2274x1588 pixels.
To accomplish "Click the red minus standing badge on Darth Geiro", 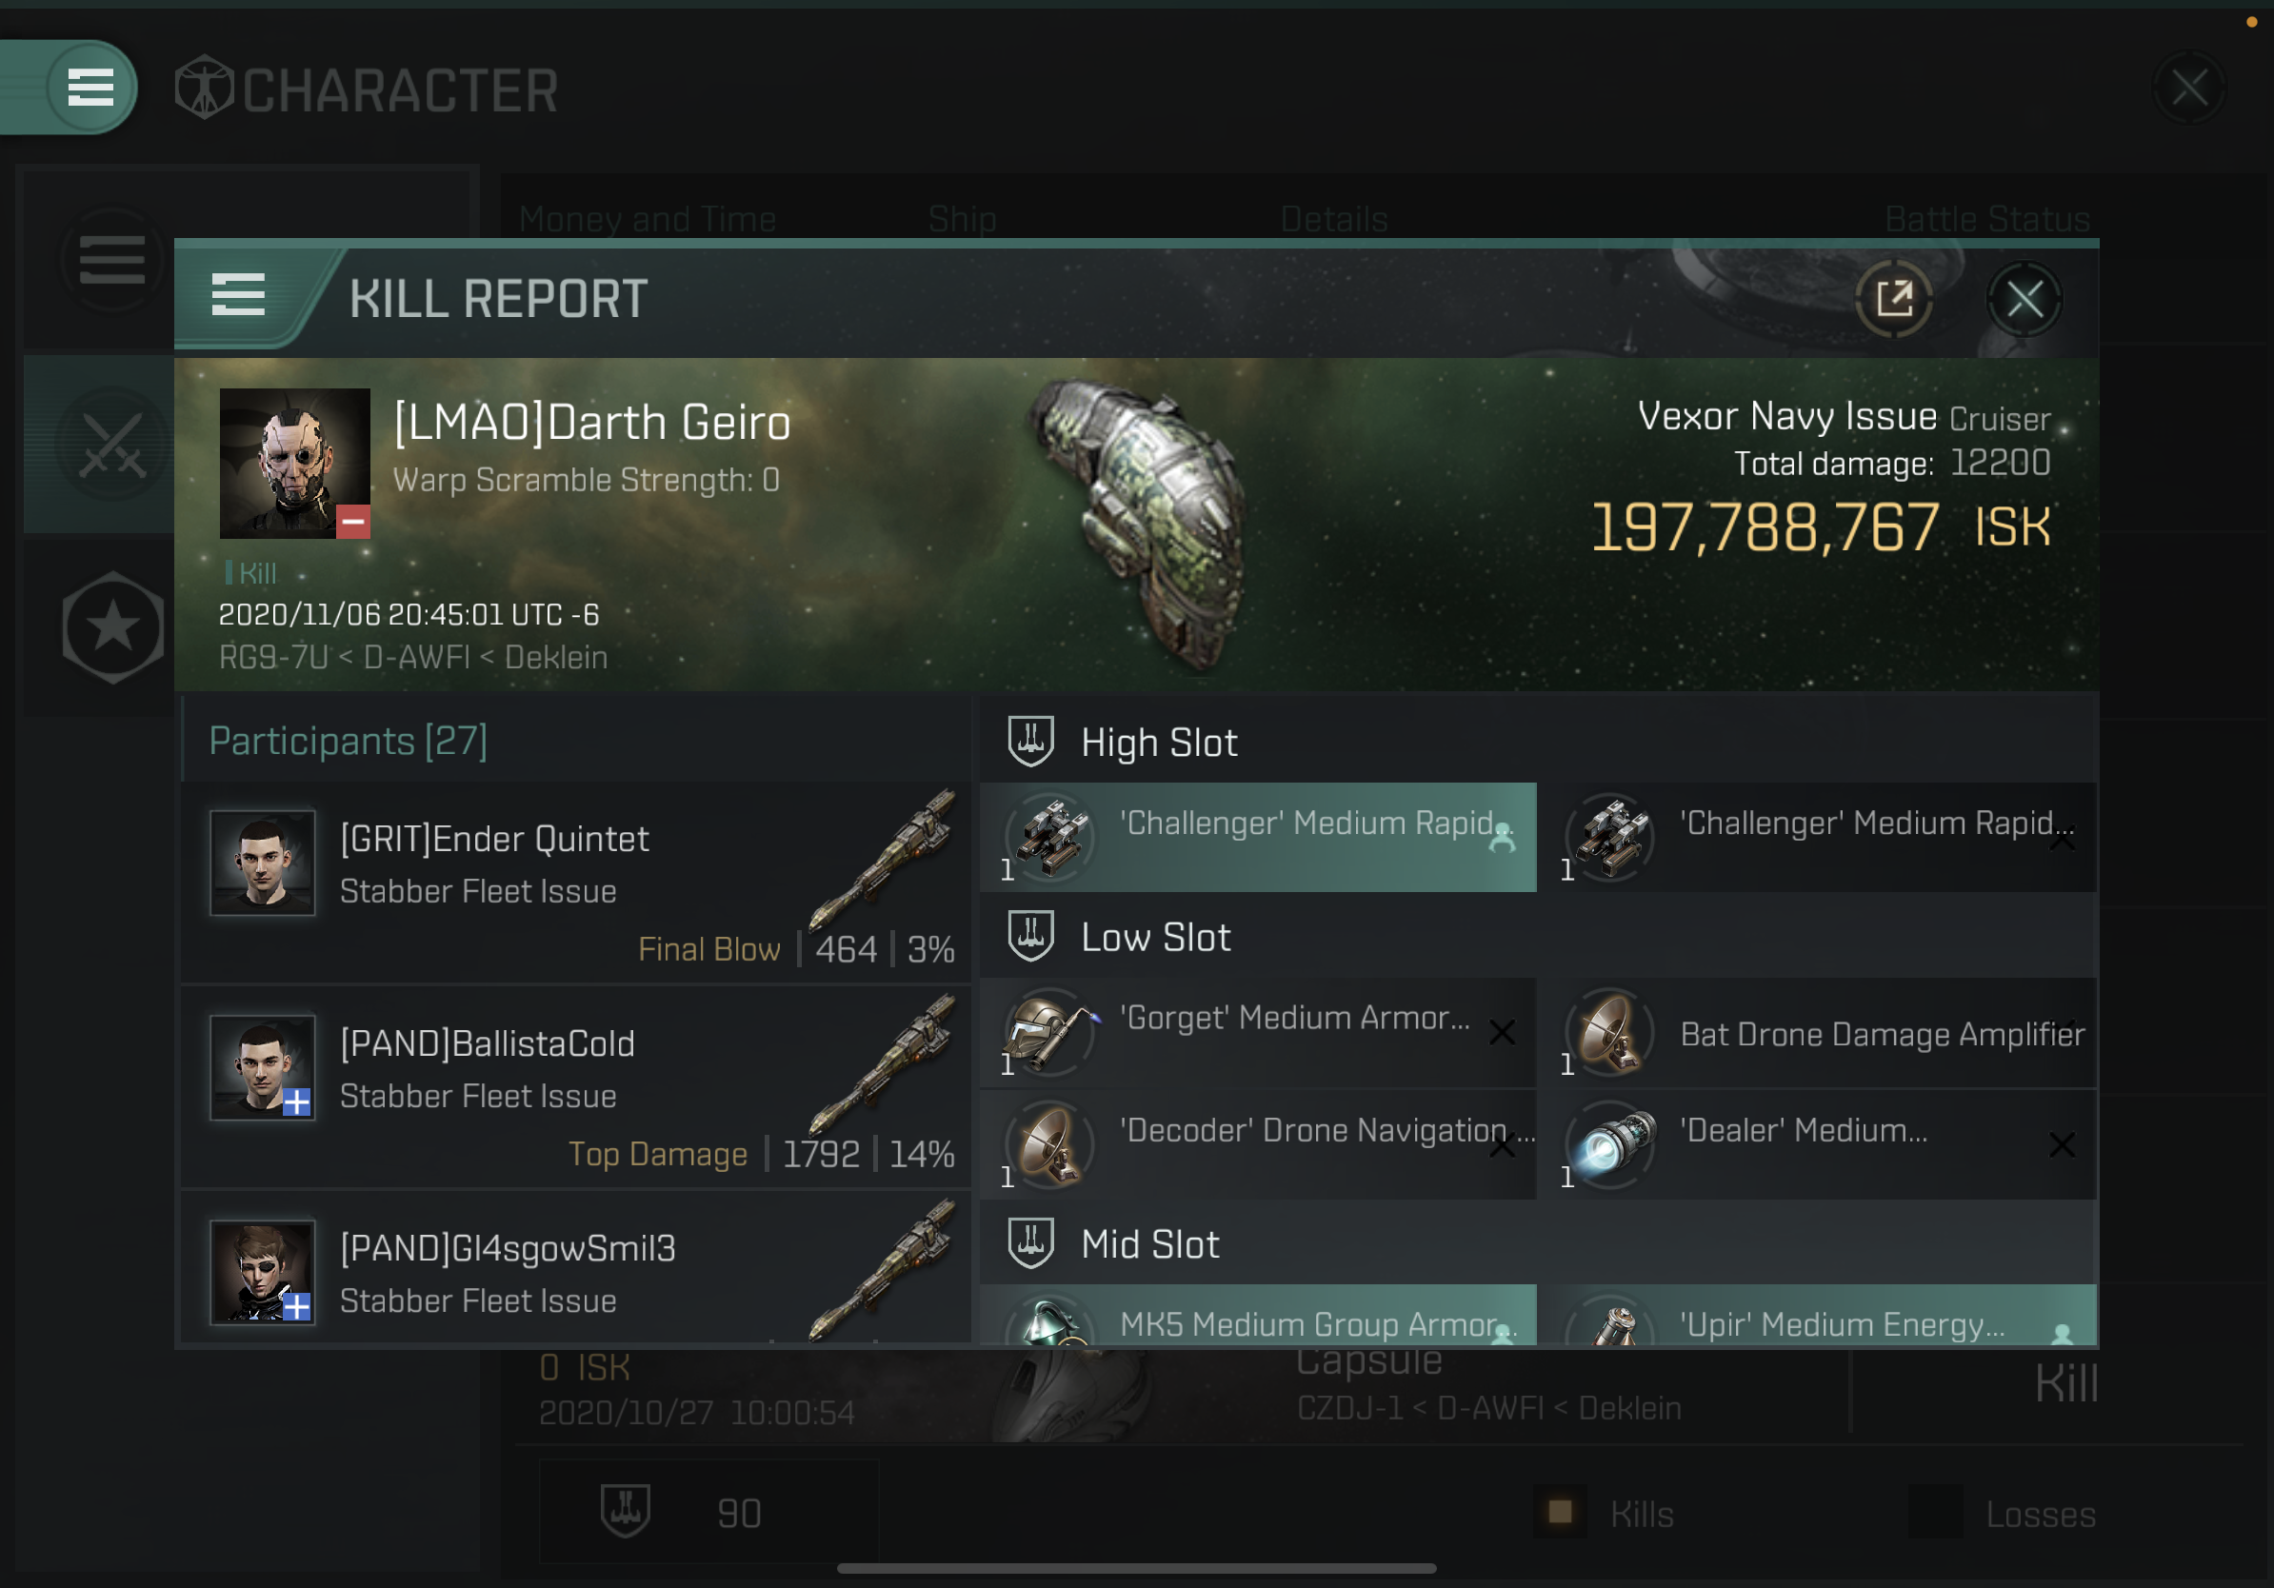I will click(x=352, y=521).
